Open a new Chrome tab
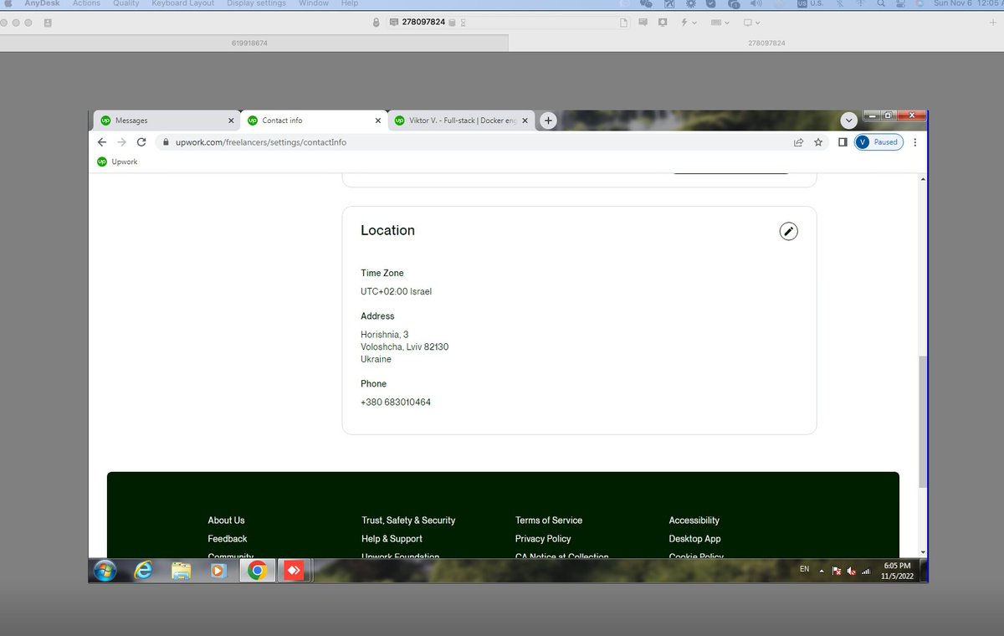The height and width of the screenshot is (636, 1004). point(548,121)
